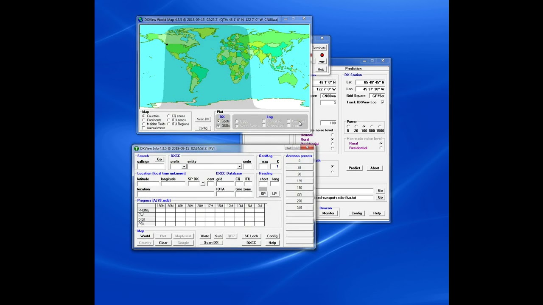Image resolution: width=543 pixels, height=305 pixels.
Task: Click the red record indicator in the small window
Action: pyautogui.click(x=322, y=55)
